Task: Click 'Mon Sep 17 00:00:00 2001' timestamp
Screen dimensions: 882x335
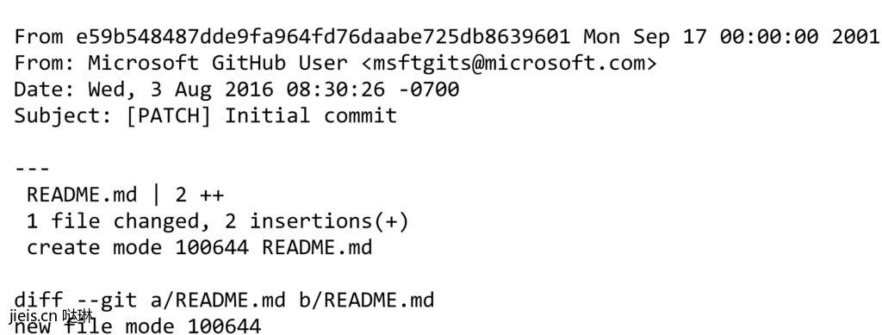Action: point(730,36)
